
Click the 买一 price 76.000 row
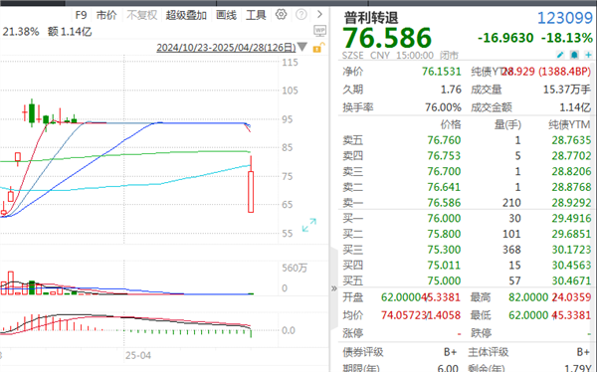467,218
